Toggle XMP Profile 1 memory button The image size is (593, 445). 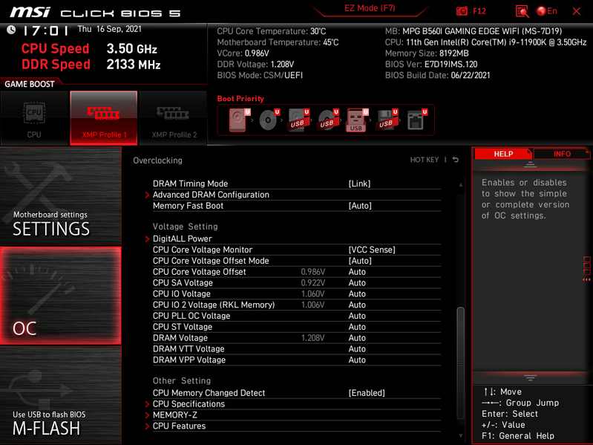104,118
